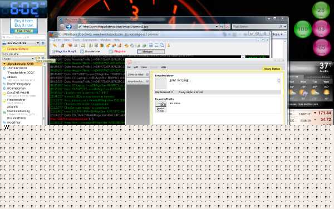The width and height of the screenshot is (334, 209).
Task: Switch to #bossierzone channel in switchbar
Action: 90,51
